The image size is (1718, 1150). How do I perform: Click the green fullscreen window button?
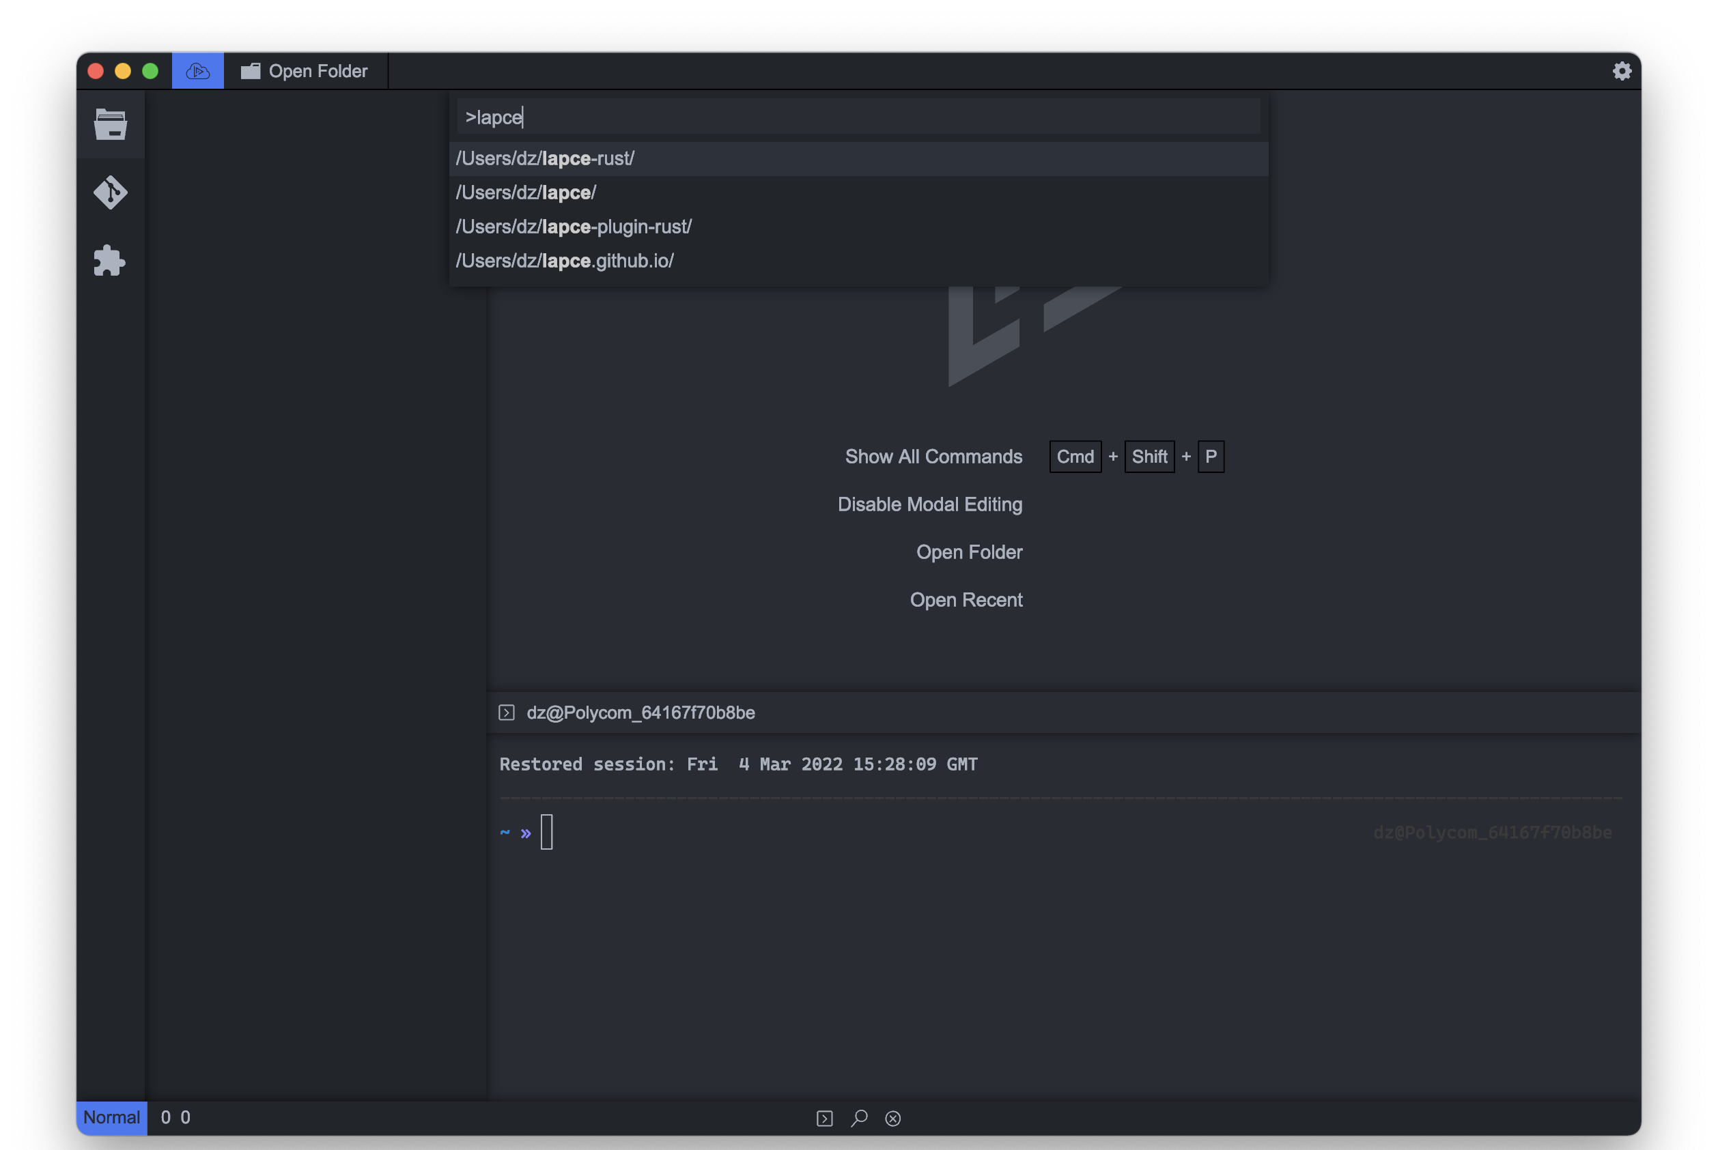click(x=150, y=71)
